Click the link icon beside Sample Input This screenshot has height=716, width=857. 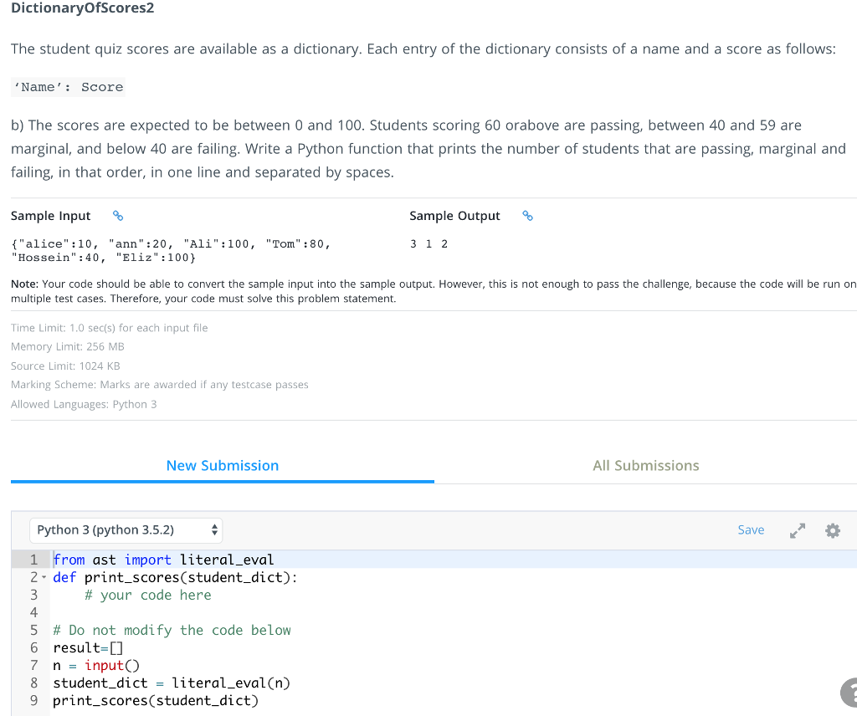point(118,216)
